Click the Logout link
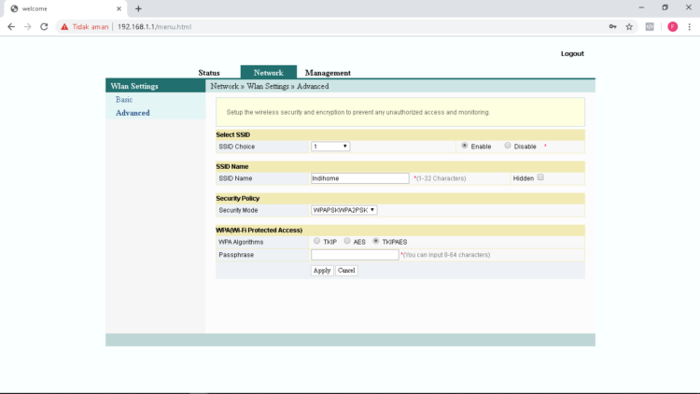Screen dimensions: 700x394 click(x=572, y=54)
